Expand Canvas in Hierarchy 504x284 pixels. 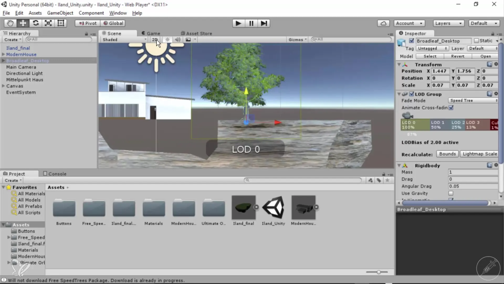coord(3,86)
